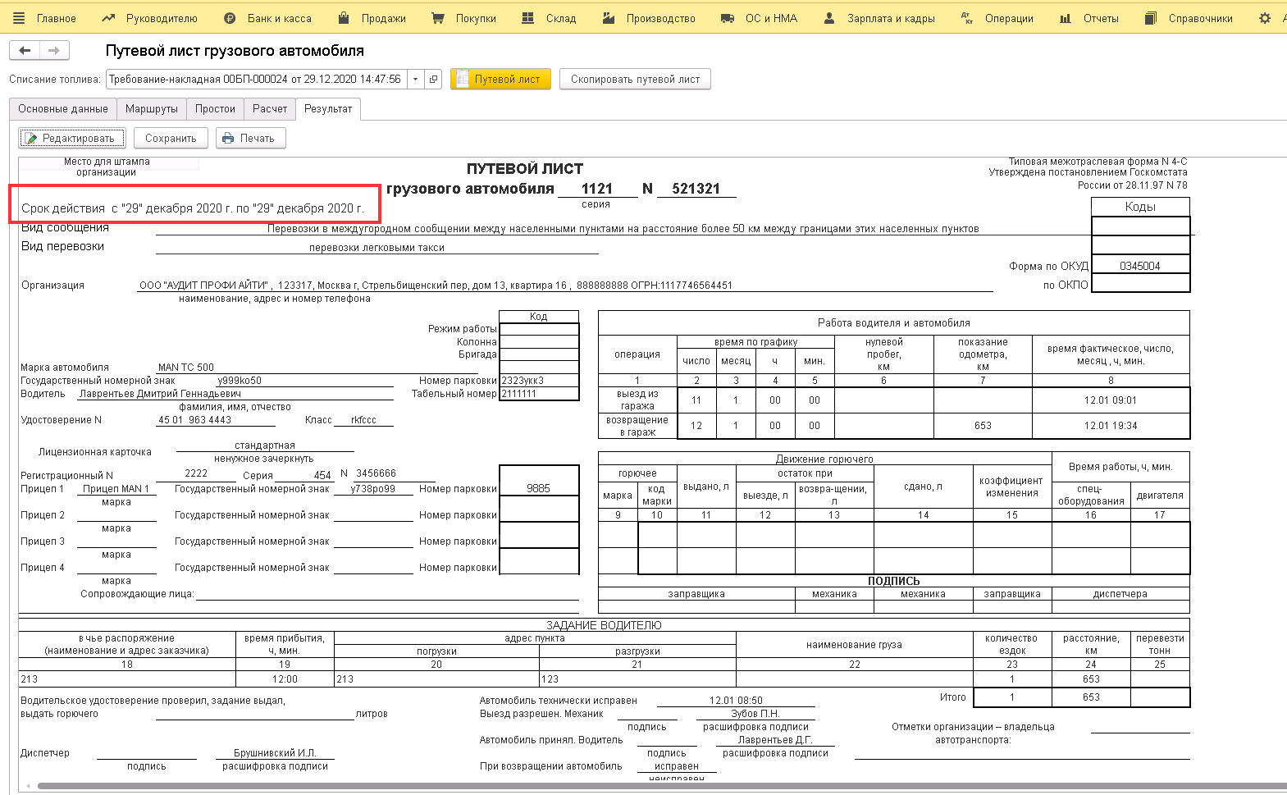1287x795 pixels.
Task: Click the стандартная license card type
Action: tap(265, 445)
